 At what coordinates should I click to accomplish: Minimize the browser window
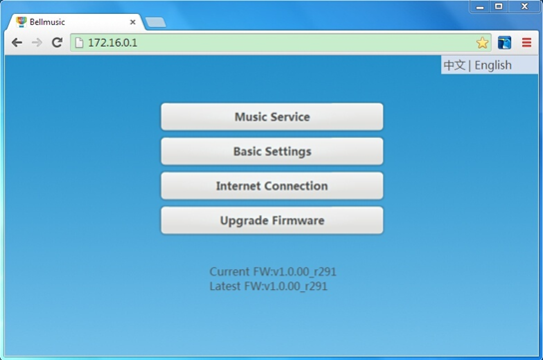click(x=480, y=7)
